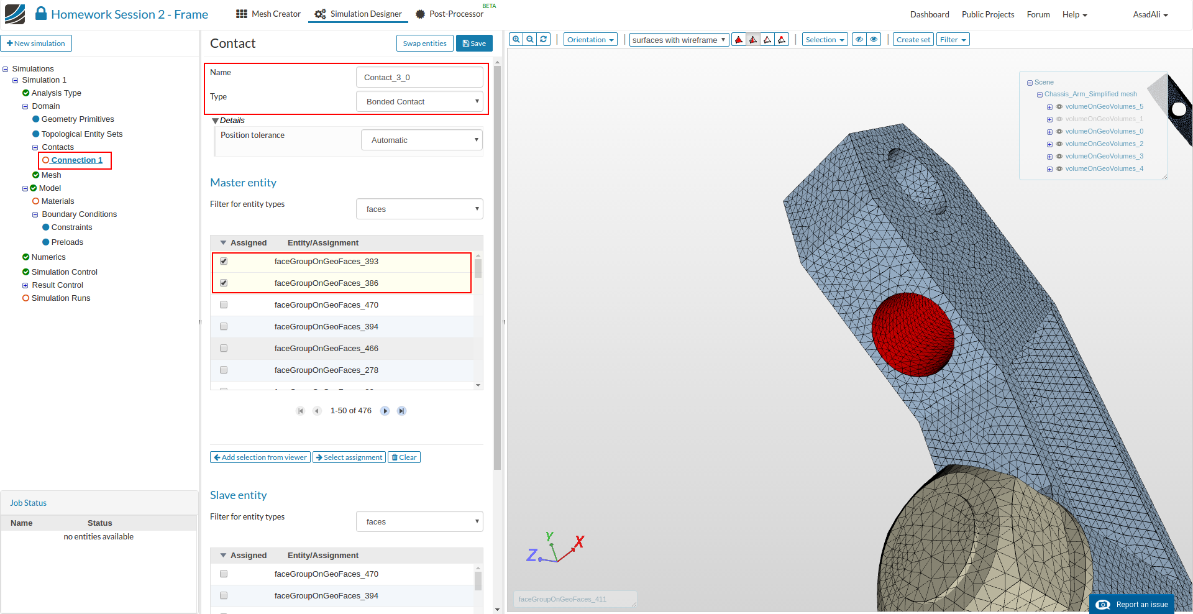Click the Swap entities button
1193x614 pixels.
click(424, 44)
